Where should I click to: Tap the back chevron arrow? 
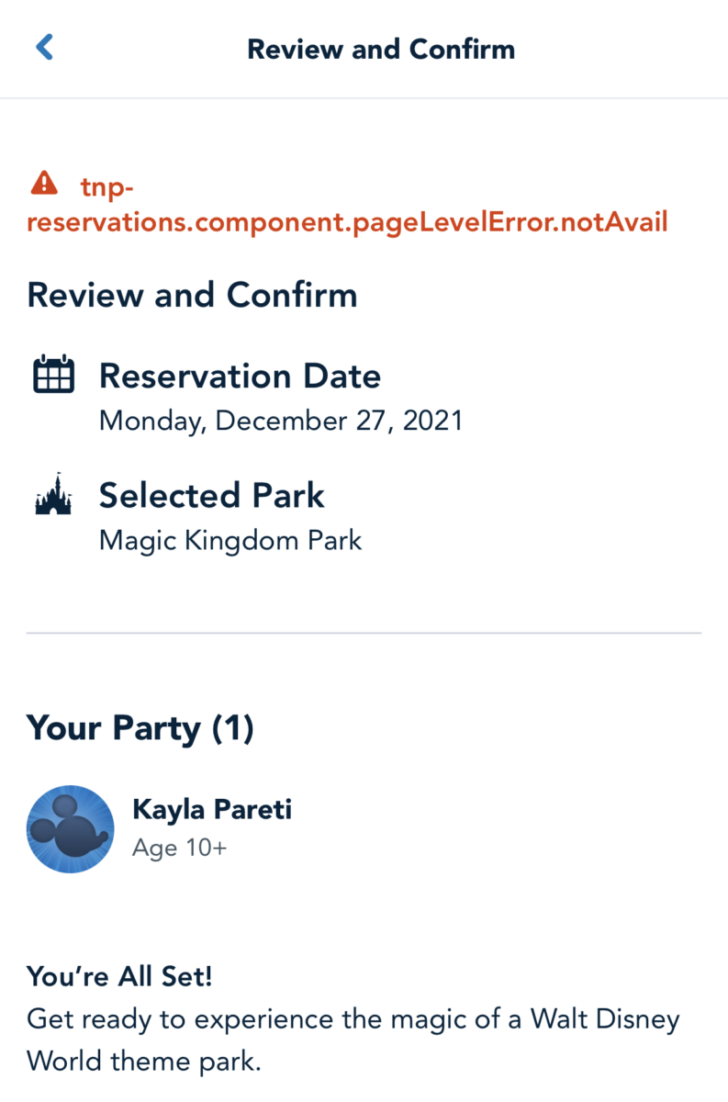tap(44, 48)
